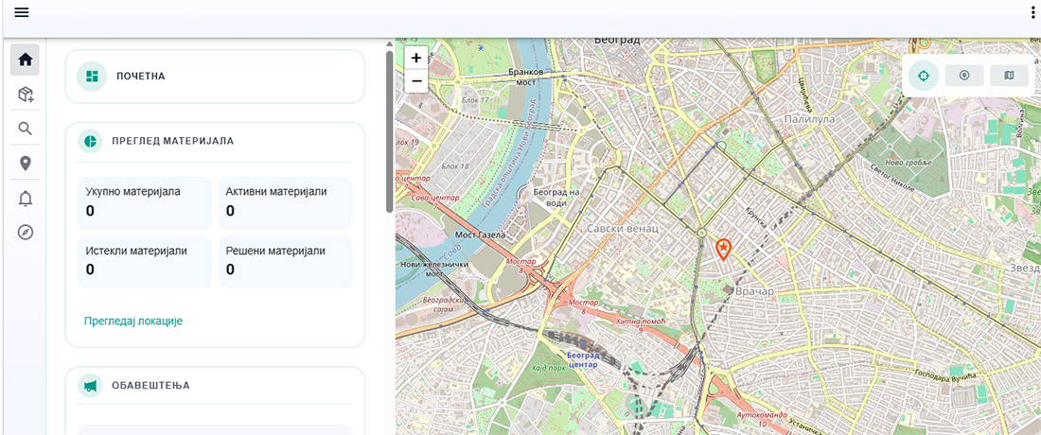Open the location pin sidebar icon
Viewport: 1041px width, 435px height.
pyautogui.click(x=26, y=163)
